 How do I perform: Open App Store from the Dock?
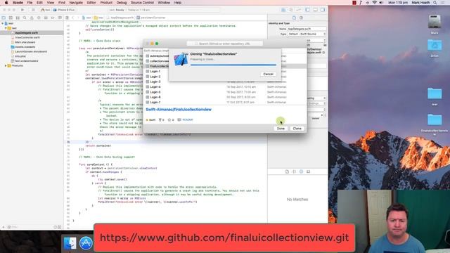86,243
